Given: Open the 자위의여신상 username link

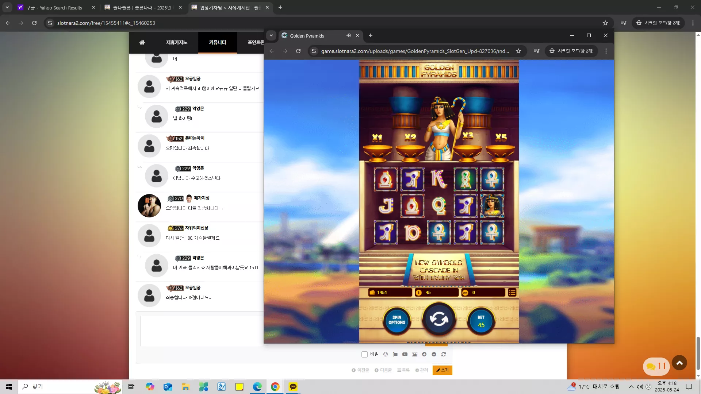Looking at the screenshot, I should pyautogui.click(x=196, y=228).
